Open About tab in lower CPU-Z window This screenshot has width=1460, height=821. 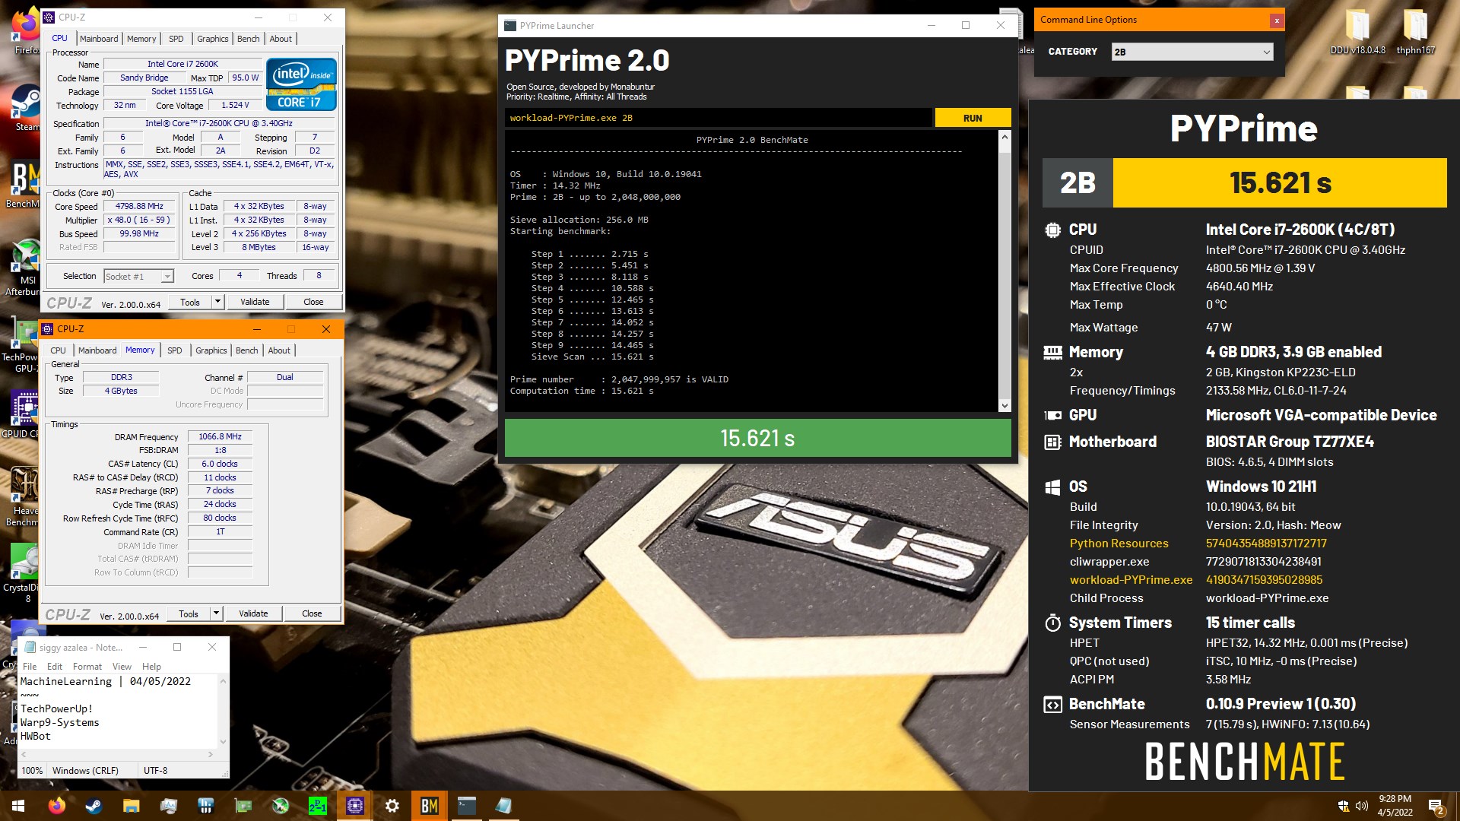pyautogui.click(x=279, y=350)
